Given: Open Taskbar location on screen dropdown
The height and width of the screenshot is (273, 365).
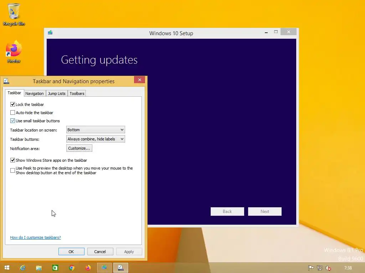Looking at the screenshot, I should point(96,130).
